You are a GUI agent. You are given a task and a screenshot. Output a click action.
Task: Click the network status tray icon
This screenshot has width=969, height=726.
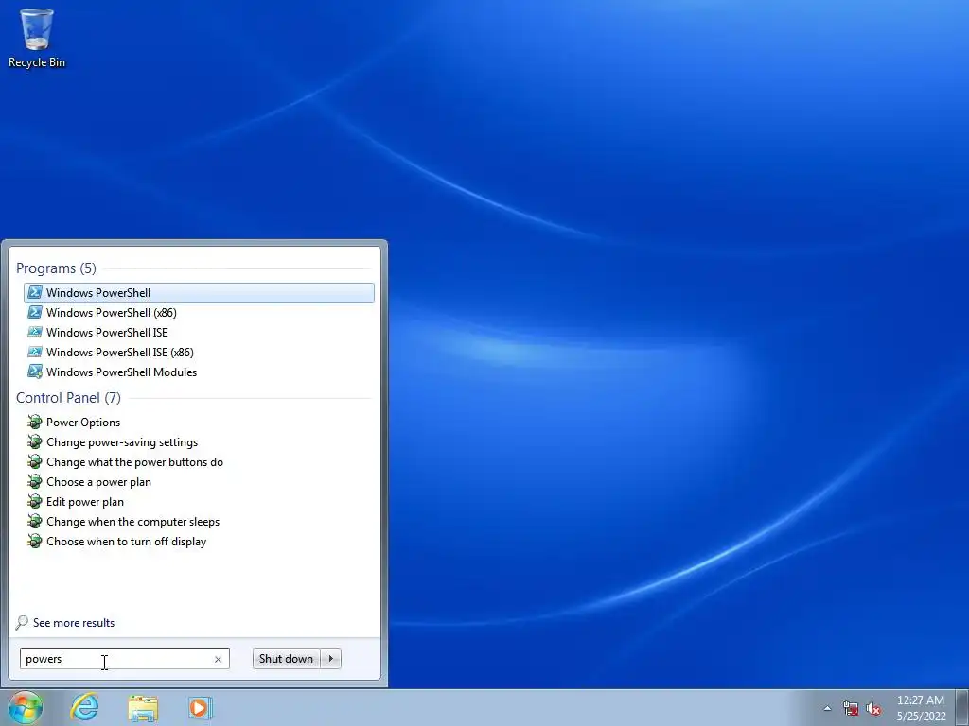tap(851, 709)
